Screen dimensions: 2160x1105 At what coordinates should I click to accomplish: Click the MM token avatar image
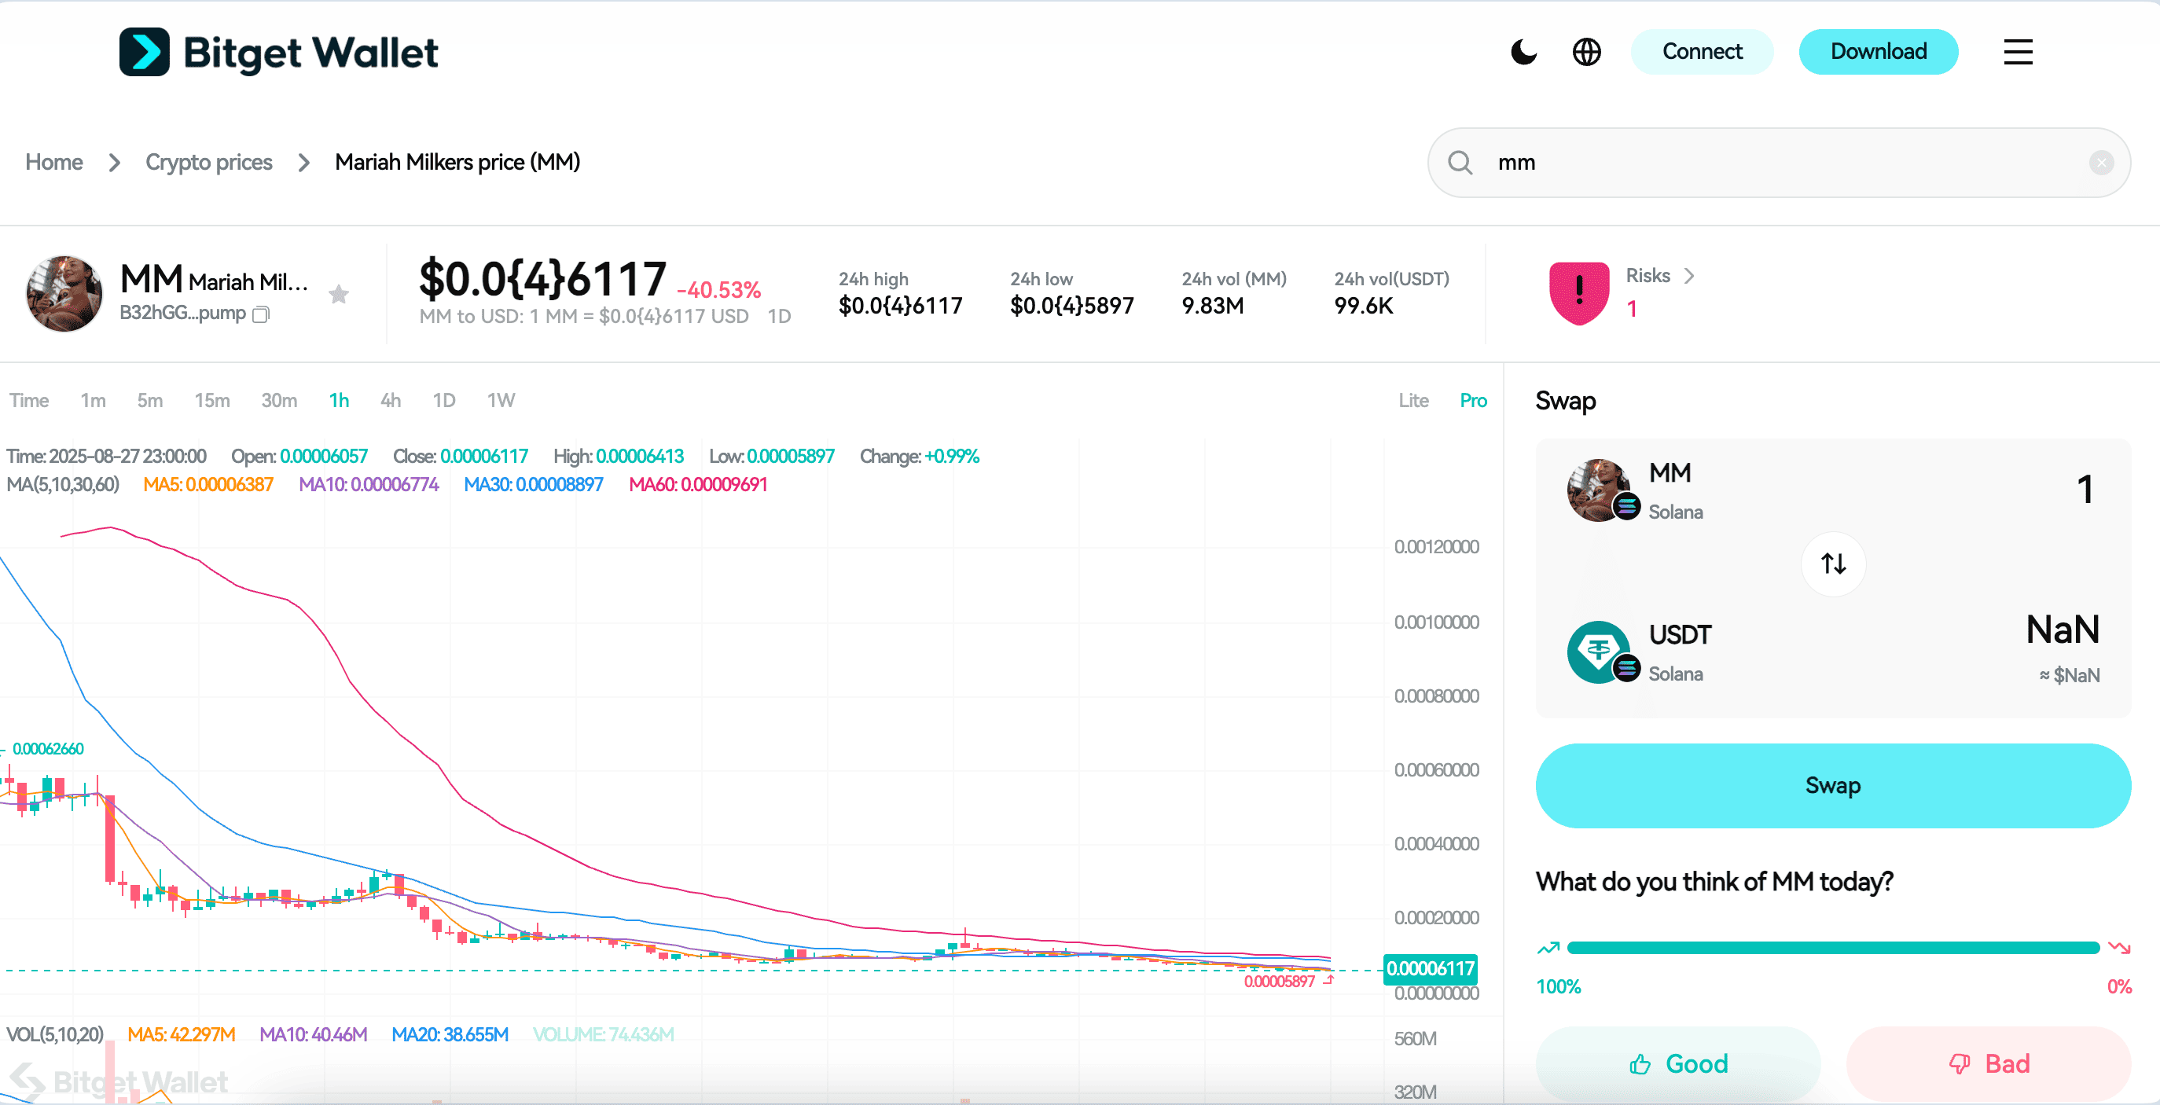[x=64, y=293]
